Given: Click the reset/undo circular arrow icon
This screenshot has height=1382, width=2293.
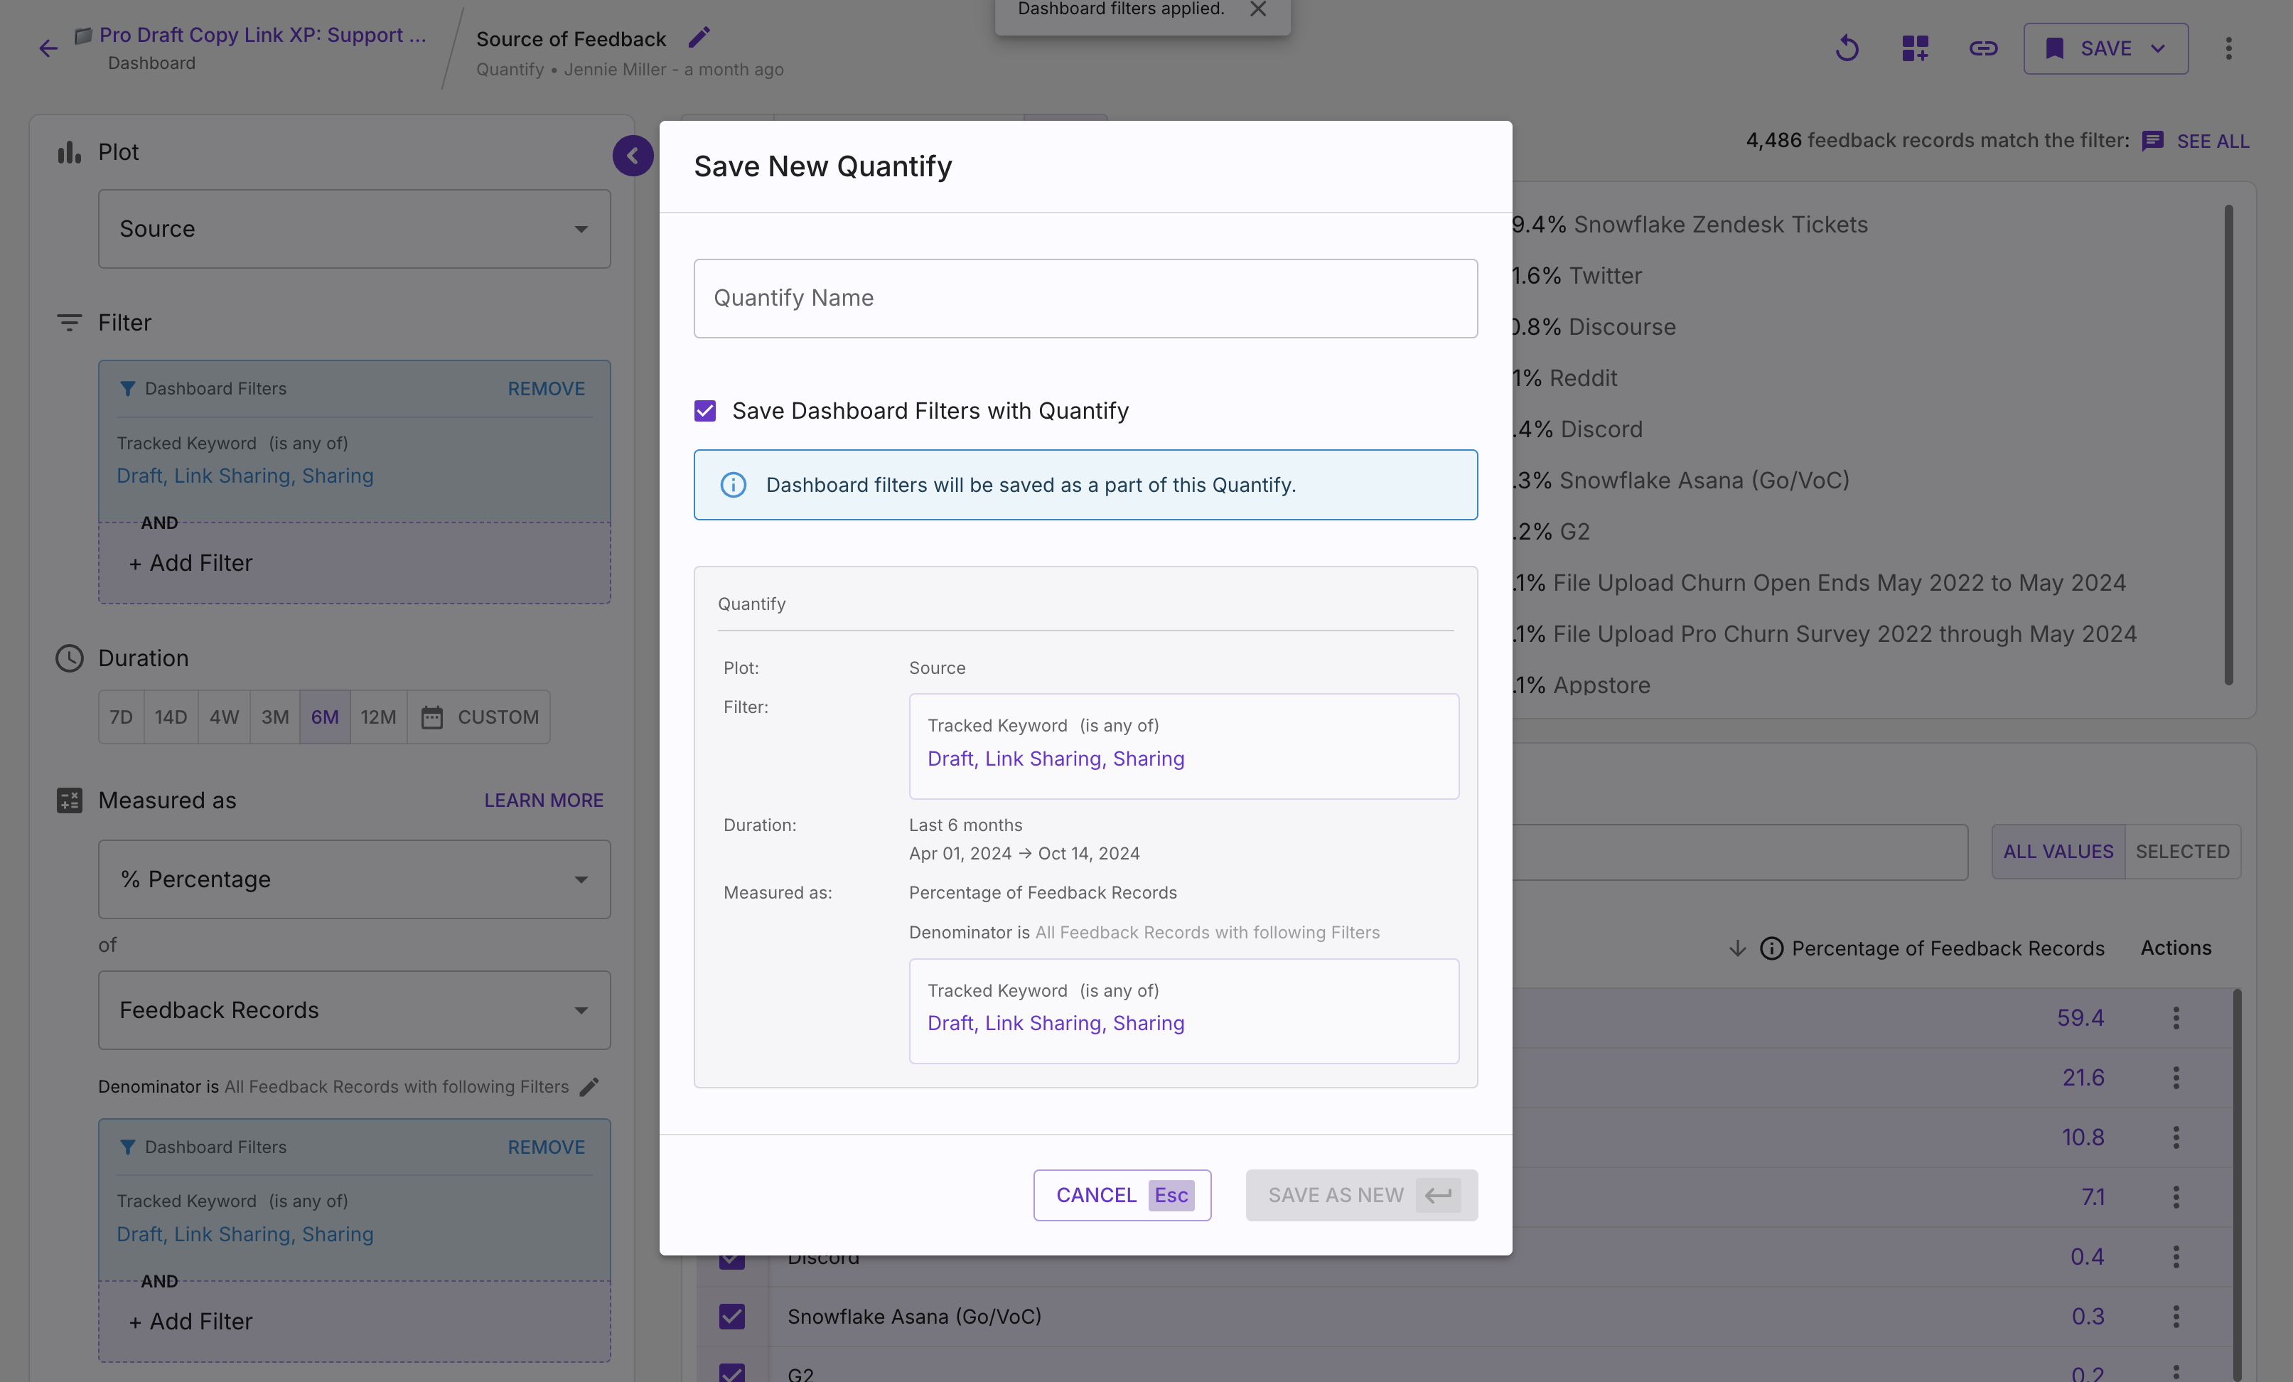Looking at the screenshot, I should pos(1847,48).
